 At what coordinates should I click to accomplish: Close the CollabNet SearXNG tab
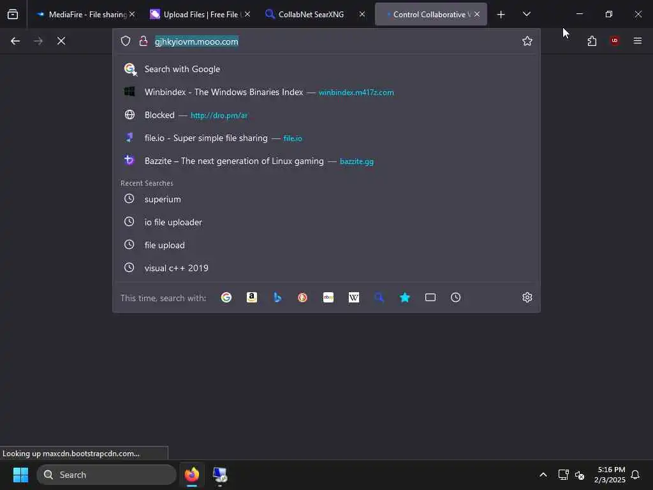click(362, 14)
